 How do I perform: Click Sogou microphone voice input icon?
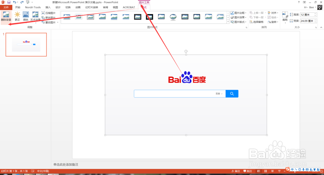tap(303, 170)
